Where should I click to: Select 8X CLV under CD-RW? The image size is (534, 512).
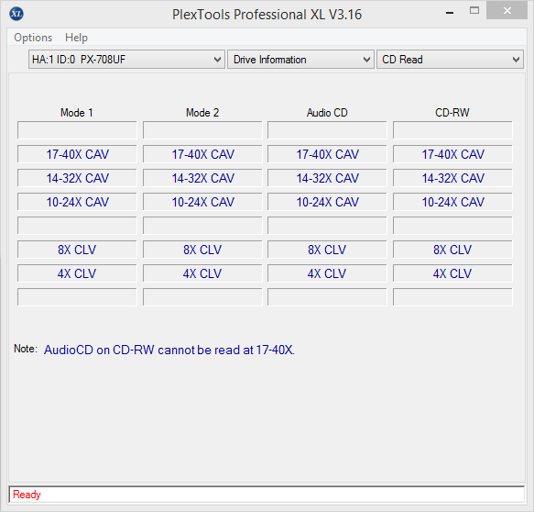452,250
